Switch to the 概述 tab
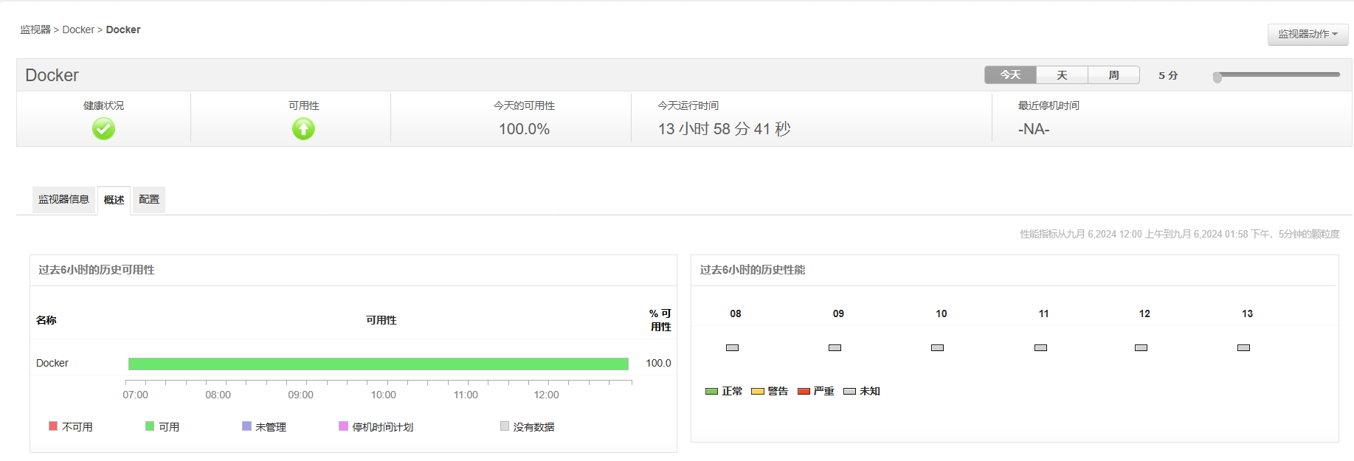This screenshot has width=1354, height=461. 114,200
